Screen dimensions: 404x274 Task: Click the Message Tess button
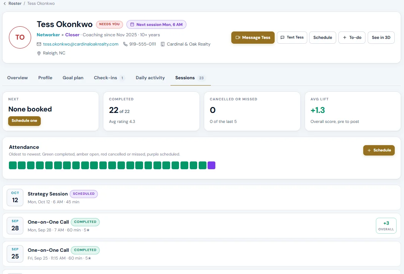pyautogui.click(x=253, y=37)
